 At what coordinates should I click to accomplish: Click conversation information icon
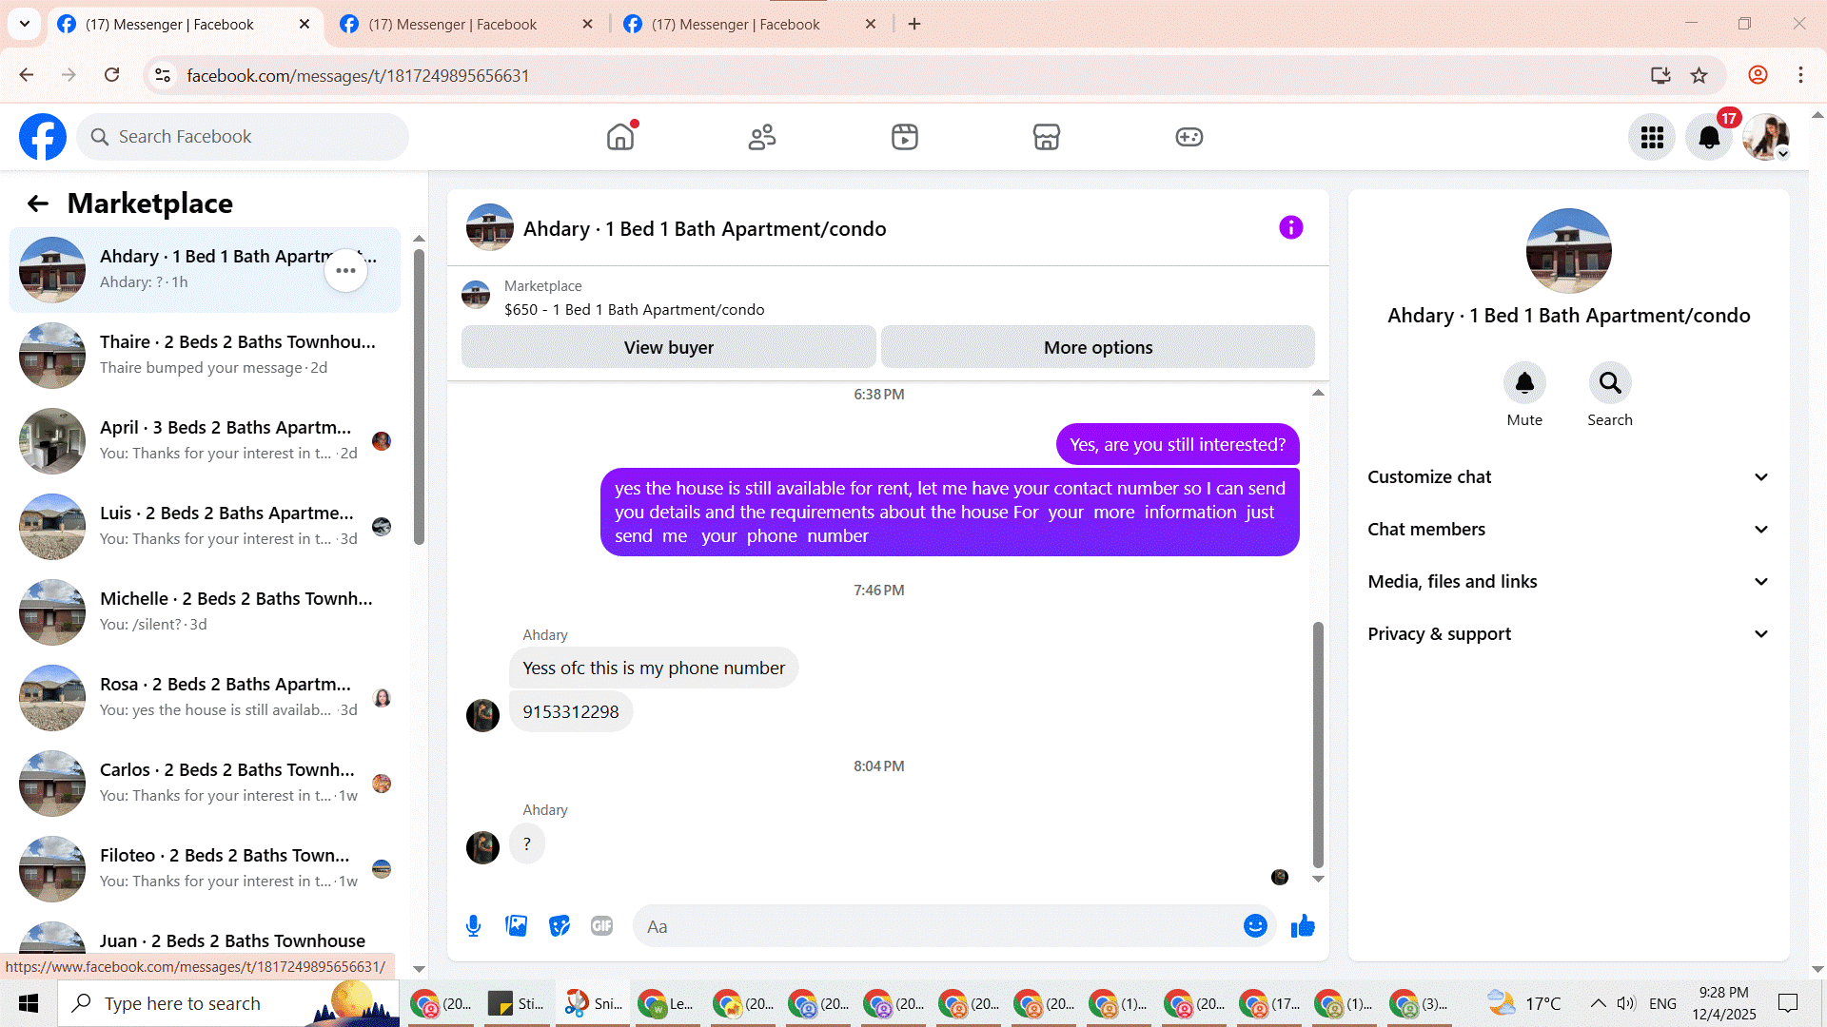1290,228
